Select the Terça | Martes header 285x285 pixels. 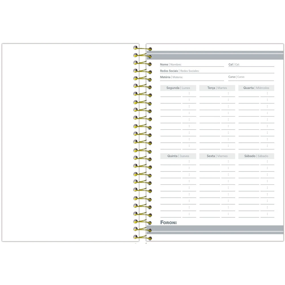(x=217, y=88)
